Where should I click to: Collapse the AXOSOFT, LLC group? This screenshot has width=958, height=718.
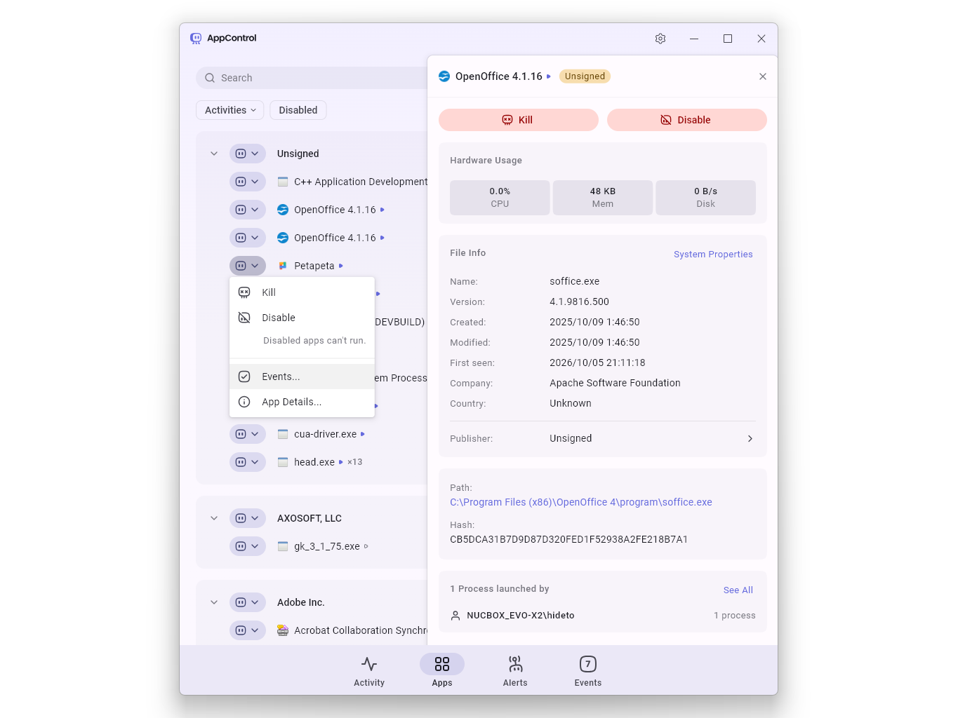pos(214,518)
